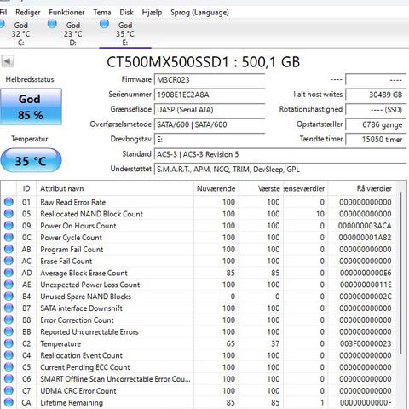Click the Værste column header
The width and height of the screenshot is (409, 409).
[261, 188]
